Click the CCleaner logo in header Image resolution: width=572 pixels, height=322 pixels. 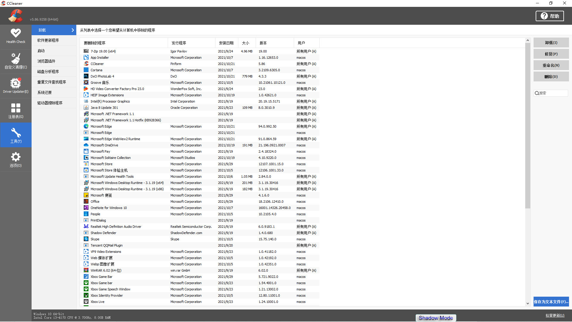[15, 16]
